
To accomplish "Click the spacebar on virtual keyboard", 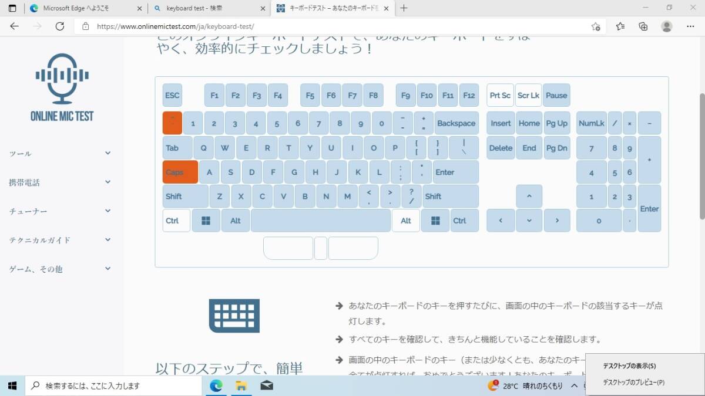I will [321, 221].
